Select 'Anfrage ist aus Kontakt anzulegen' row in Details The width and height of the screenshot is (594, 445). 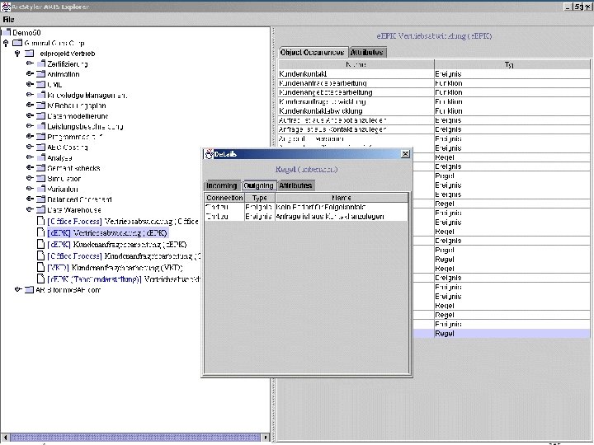(306, 217)
